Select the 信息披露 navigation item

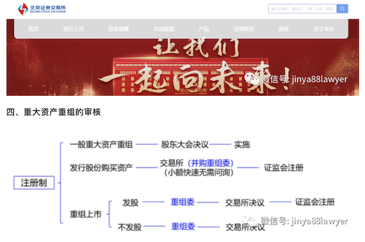coord(119,29)
